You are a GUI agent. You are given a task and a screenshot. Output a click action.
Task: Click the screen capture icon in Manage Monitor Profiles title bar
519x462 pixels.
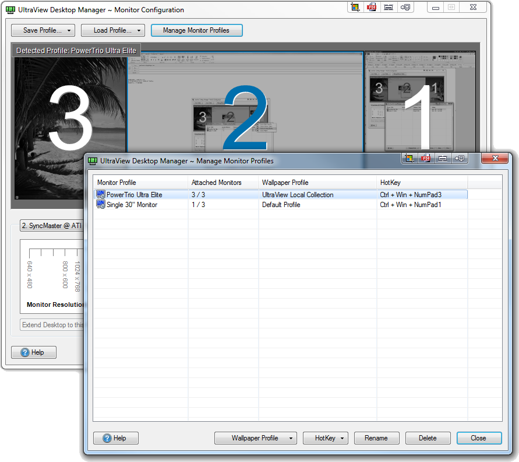pyautogui.click(x=409, y=159)
